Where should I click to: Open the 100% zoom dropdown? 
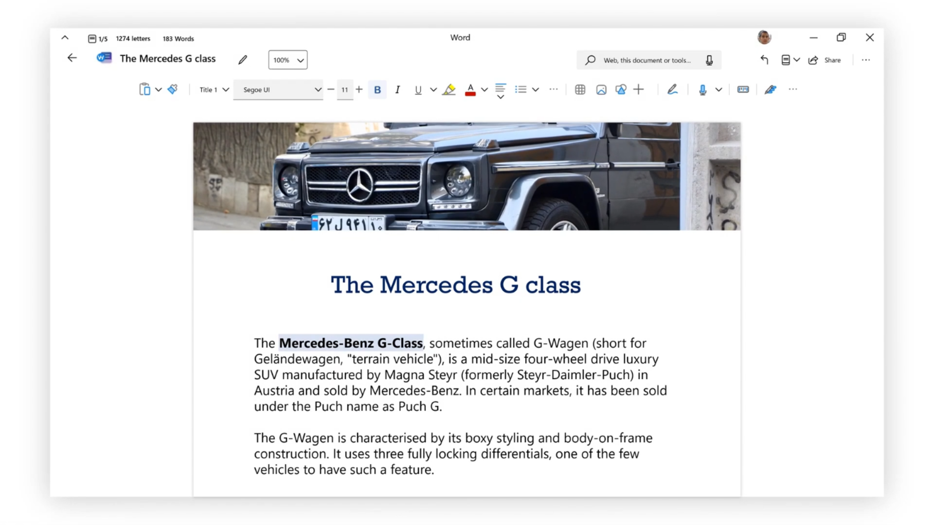point(288,60)
